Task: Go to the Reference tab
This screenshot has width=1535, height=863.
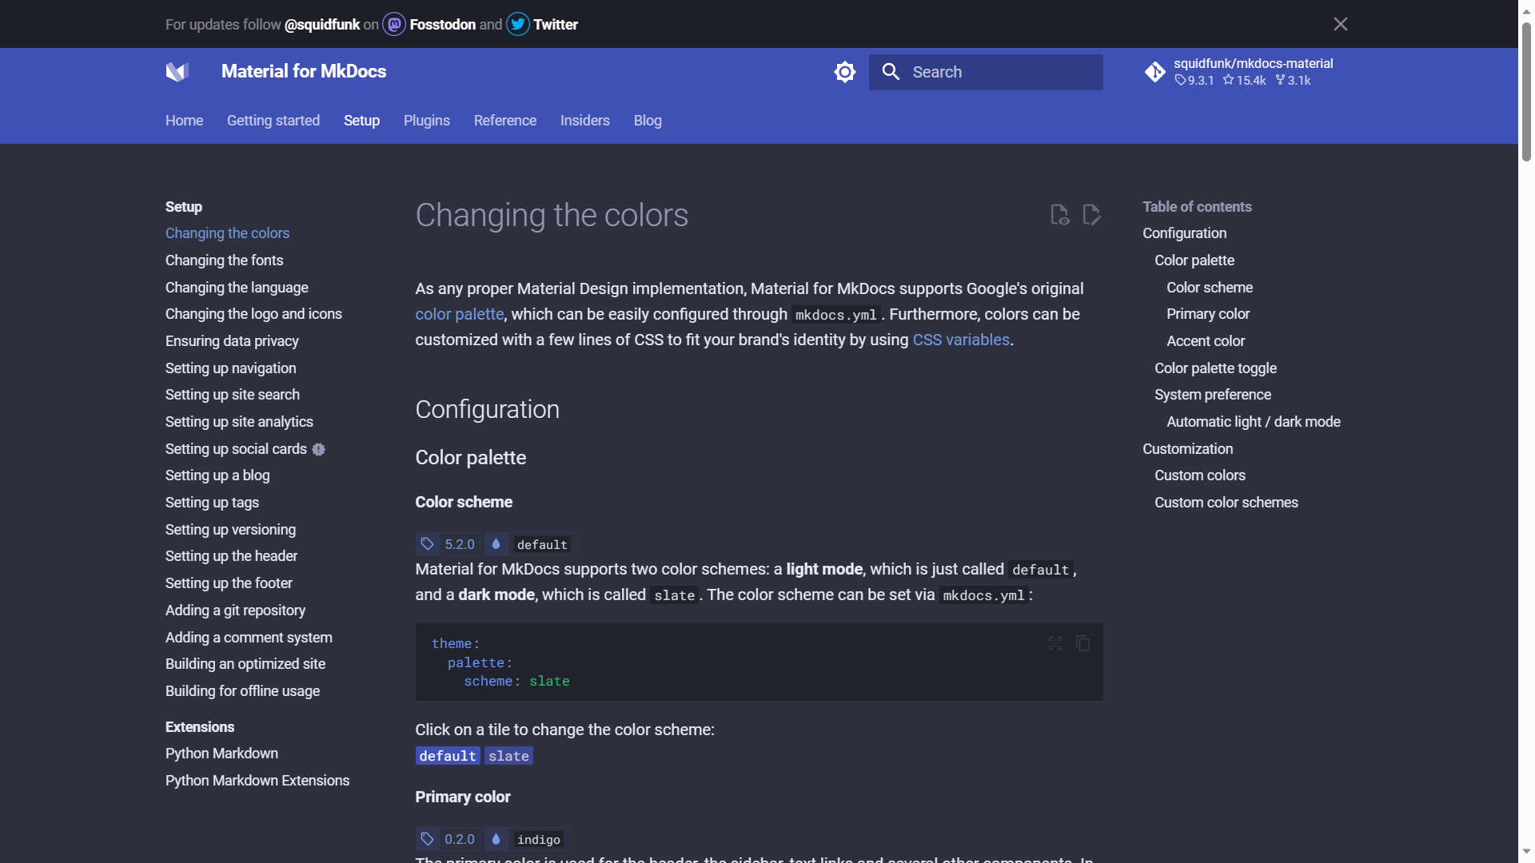Action: [x=504, y=121]
